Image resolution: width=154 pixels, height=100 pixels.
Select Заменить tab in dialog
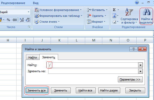pyautogui.click(x=49, y=57)
